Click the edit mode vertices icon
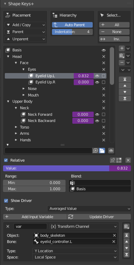134x265 pixels. 119,160
